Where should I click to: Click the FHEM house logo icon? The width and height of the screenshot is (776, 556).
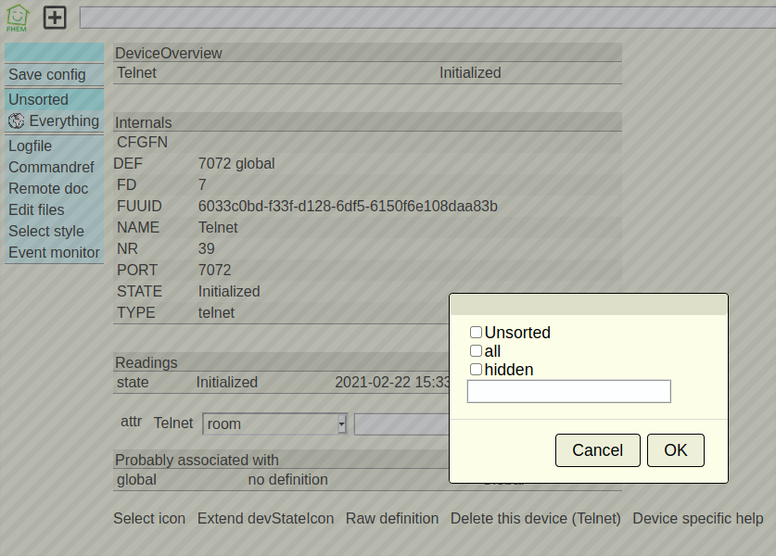pos(18,17)
